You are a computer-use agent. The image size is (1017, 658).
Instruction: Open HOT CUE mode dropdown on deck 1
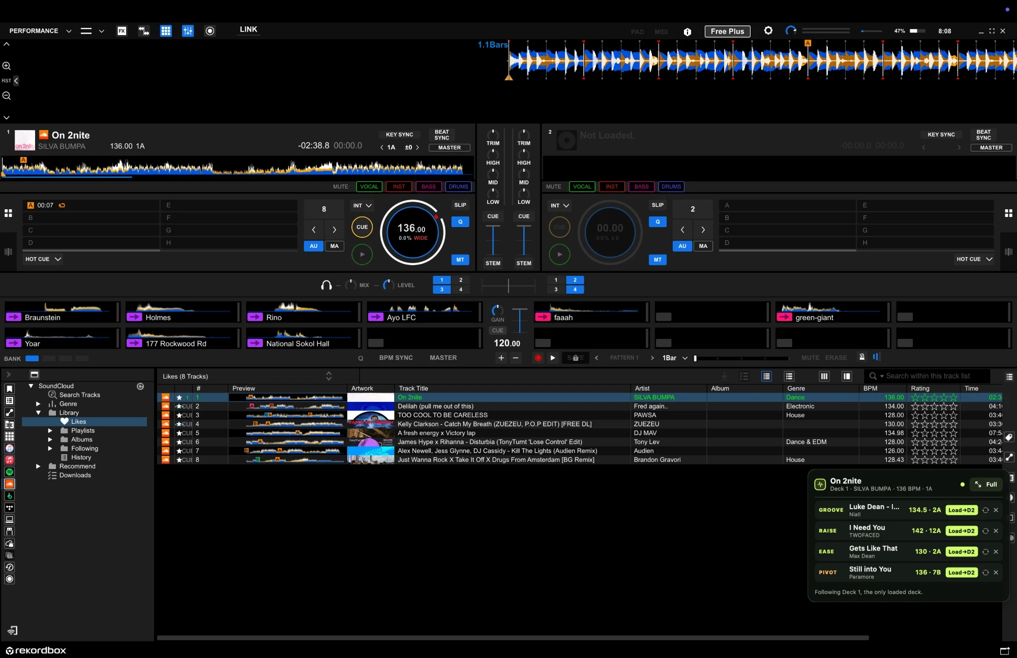pyautogui.click(x=43, y=259)
